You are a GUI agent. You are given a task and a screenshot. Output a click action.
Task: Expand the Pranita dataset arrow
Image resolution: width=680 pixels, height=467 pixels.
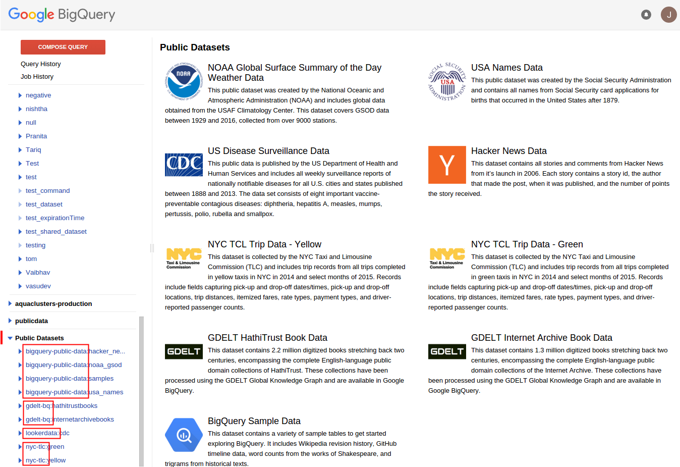click(20, 136)
